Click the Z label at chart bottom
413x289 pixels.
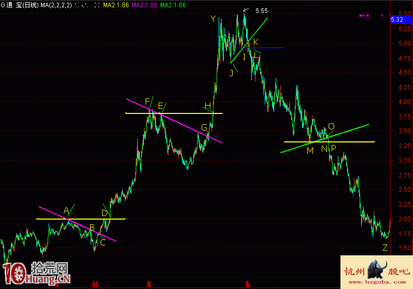(385, 248)
